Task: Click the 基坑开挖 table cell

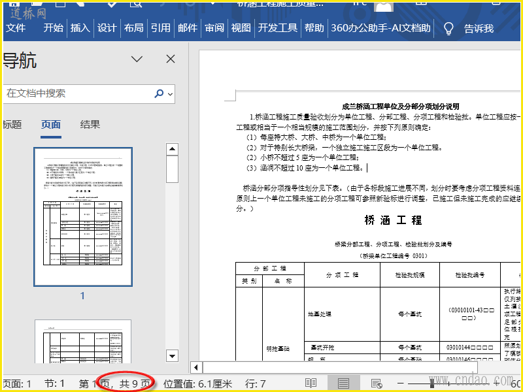Action: click(x=342, y=348)
